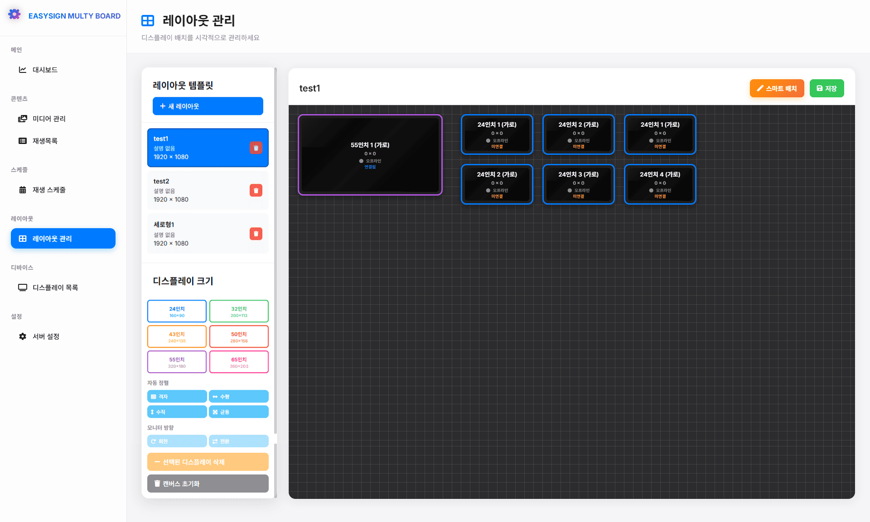Apply 격자 grid auto-align

coord(177,397)
